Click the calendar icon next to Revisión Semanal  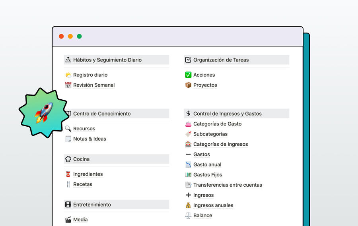(68, 85)
